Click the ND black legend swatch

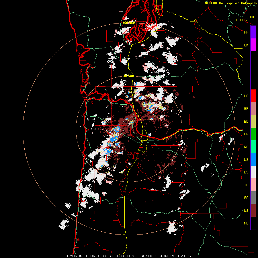click(253, 223)
